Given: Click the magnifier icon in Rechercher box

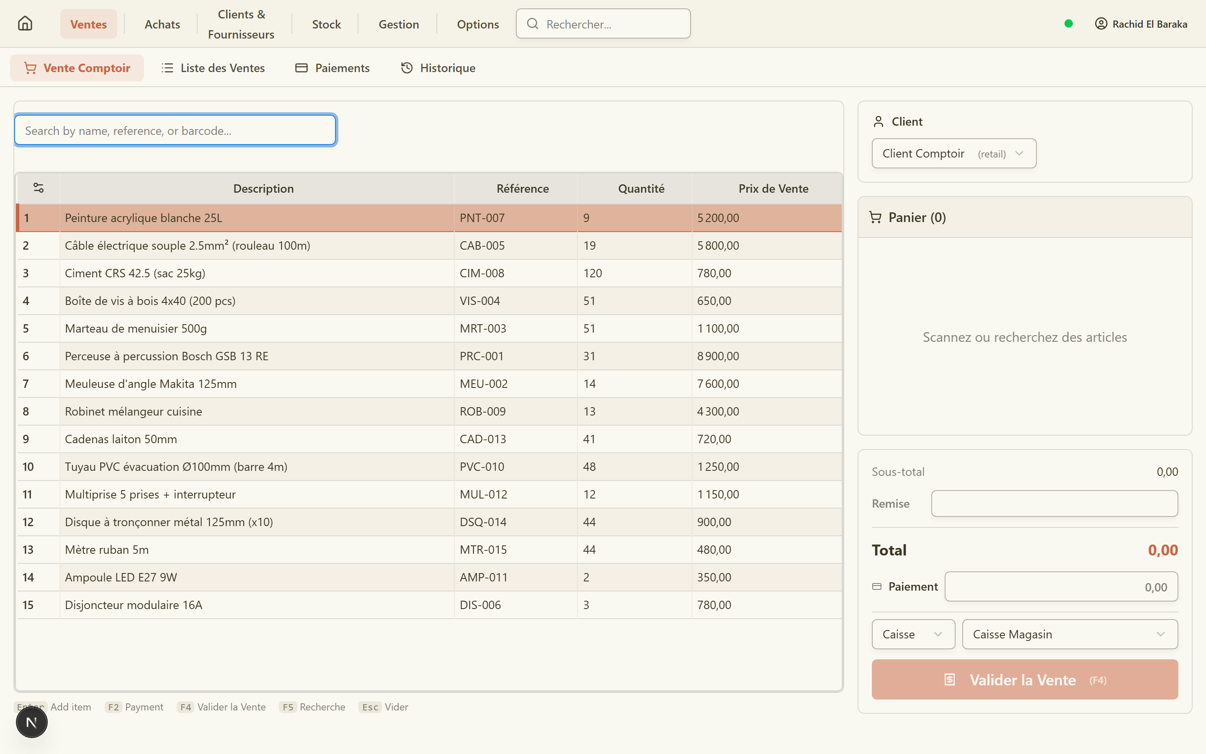Looking at the screenshot, I should tap(532, 23).
